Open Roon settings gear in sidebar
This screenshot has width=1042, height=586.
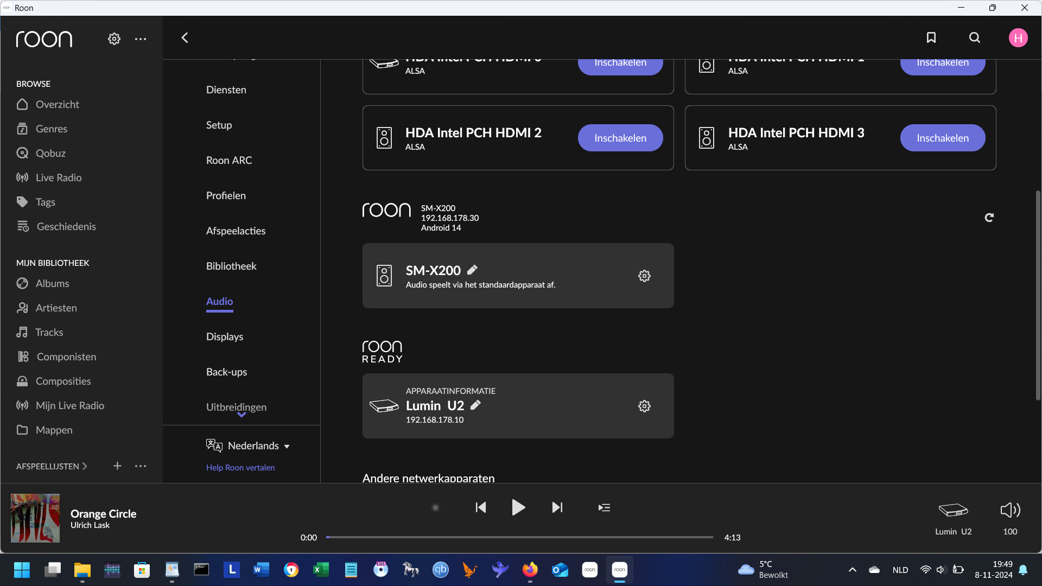(x=114, y=39)
